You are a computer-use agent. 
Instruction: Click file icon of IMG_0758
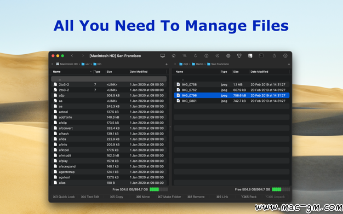coord(178,84)
